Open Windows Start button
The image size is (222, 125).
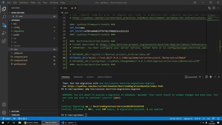pos(3,123)
